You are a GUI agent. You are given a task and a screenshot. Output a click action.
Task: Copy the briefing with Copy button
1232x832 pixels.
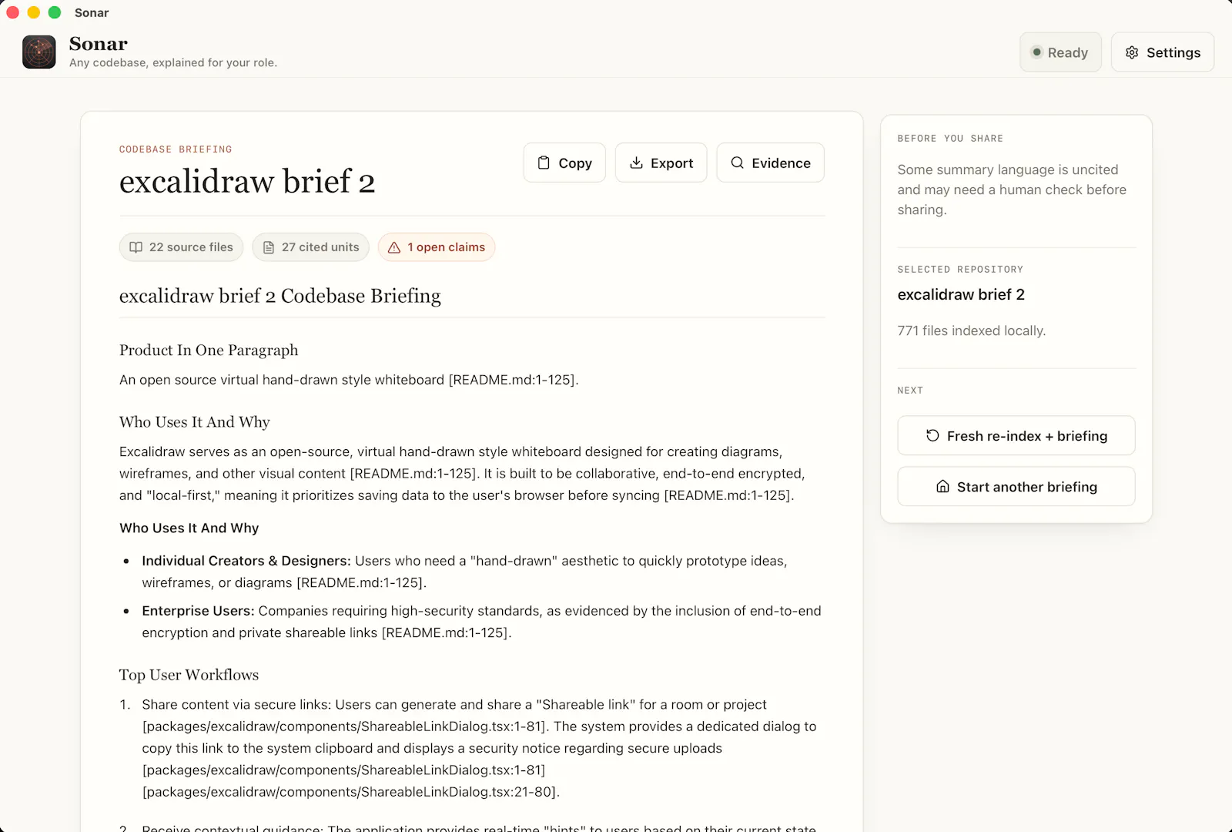click(x=564, y=163)
